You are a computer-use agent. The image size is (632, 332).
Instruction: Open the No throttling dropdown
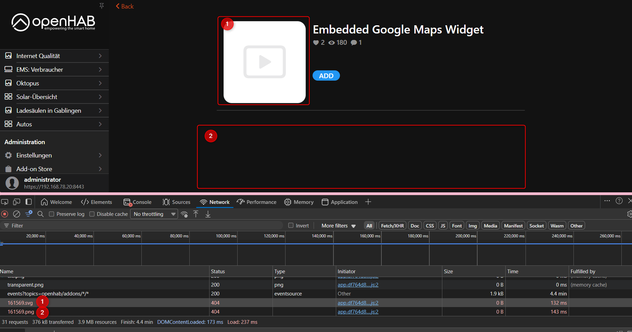154,214
